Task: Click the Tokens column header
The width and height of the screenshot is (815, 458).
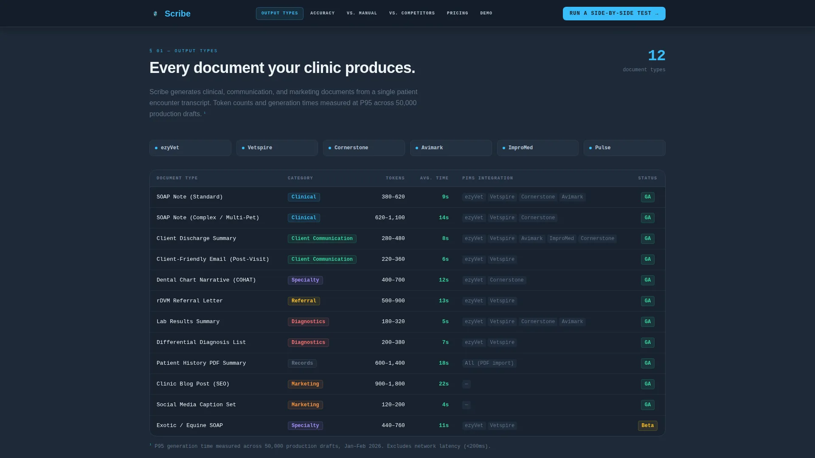Action: tap(395, 179)
